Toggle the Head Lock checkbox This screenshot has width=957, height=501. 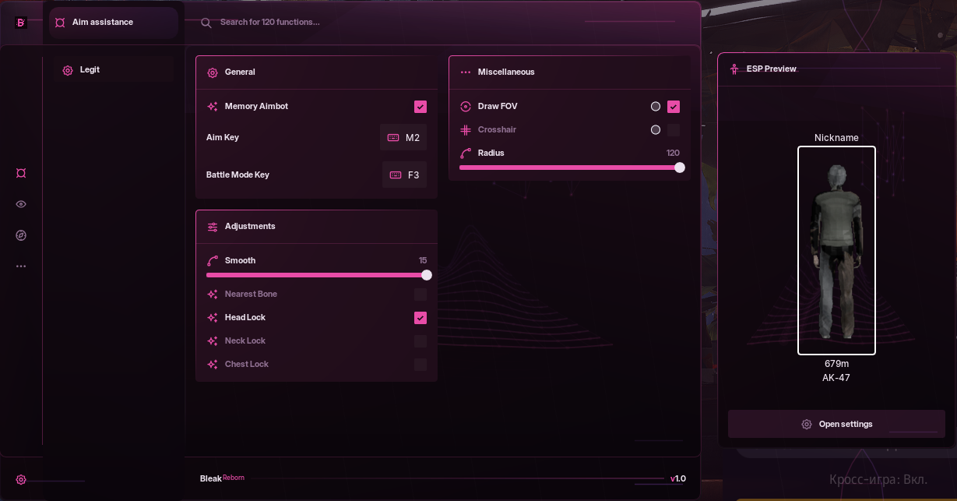pyautogui.click(x=420, y=318)
